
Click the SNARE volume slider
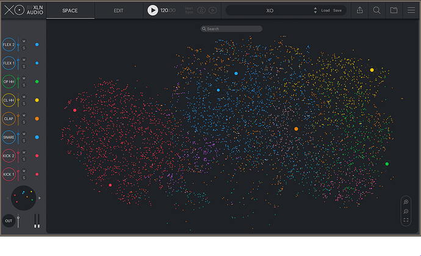[x=18, y=137]
